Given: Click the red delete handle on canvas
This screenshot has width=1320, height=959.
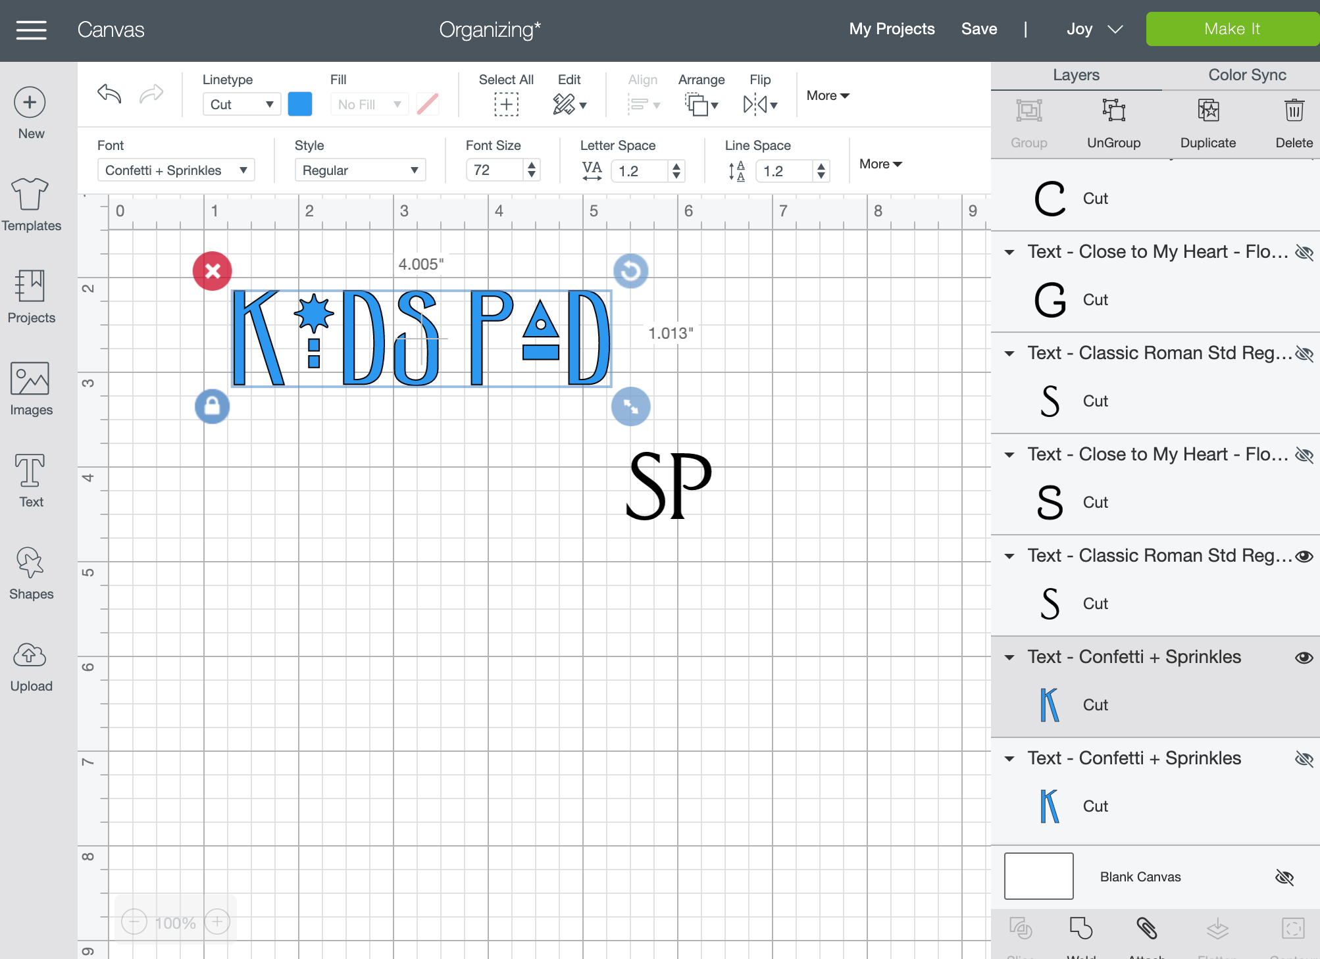Looking at the screenshot, I should pyautogui.click(x=212, y=270).
